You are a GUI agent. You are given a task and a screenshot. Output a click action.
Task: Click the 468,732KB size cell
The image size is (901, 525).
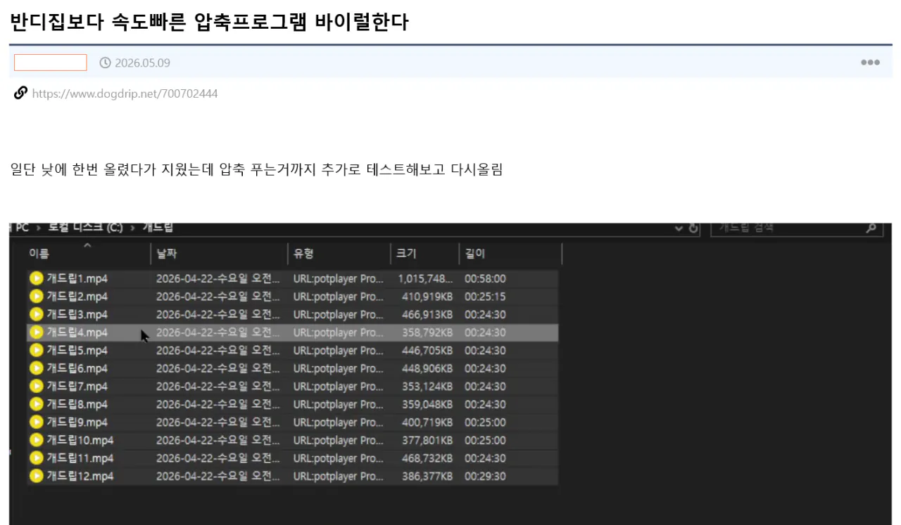pyautogui.click(x=427, y=458)
